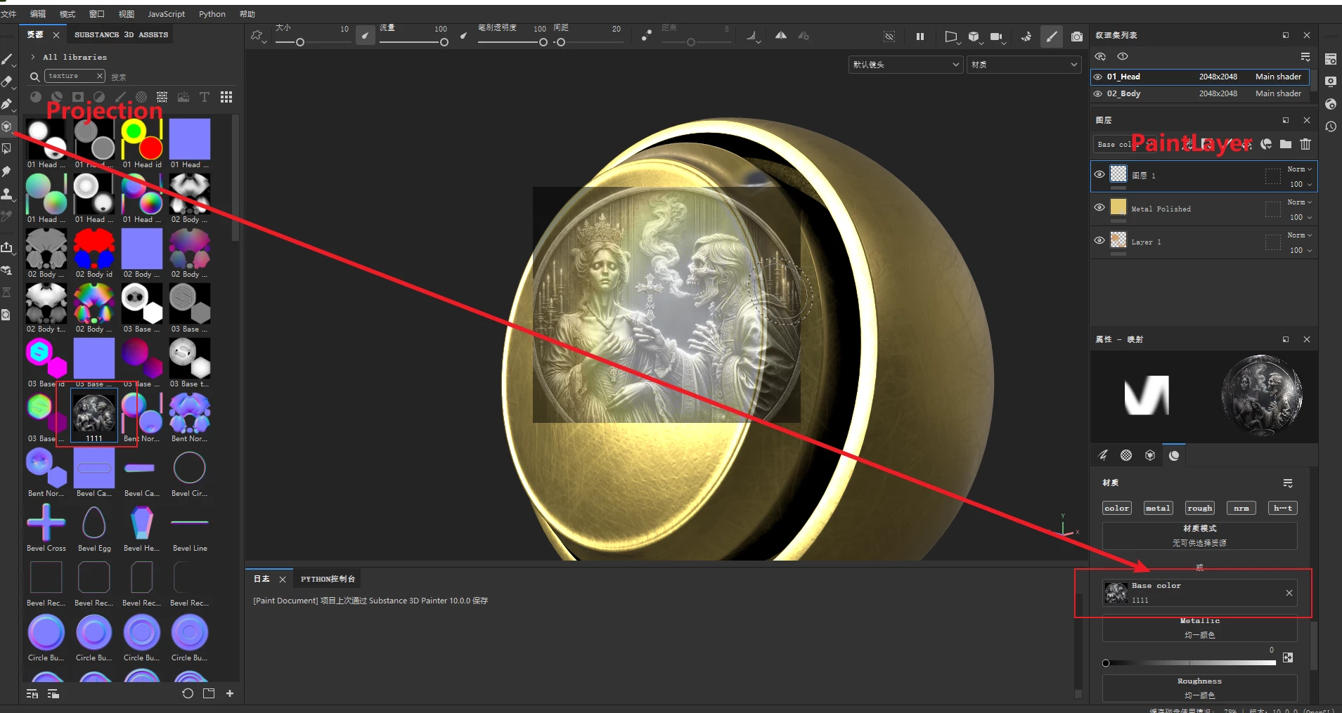Viewport: 1342px width, 713px height.
Task: Open the JavaScript menu
Action: 167,14
